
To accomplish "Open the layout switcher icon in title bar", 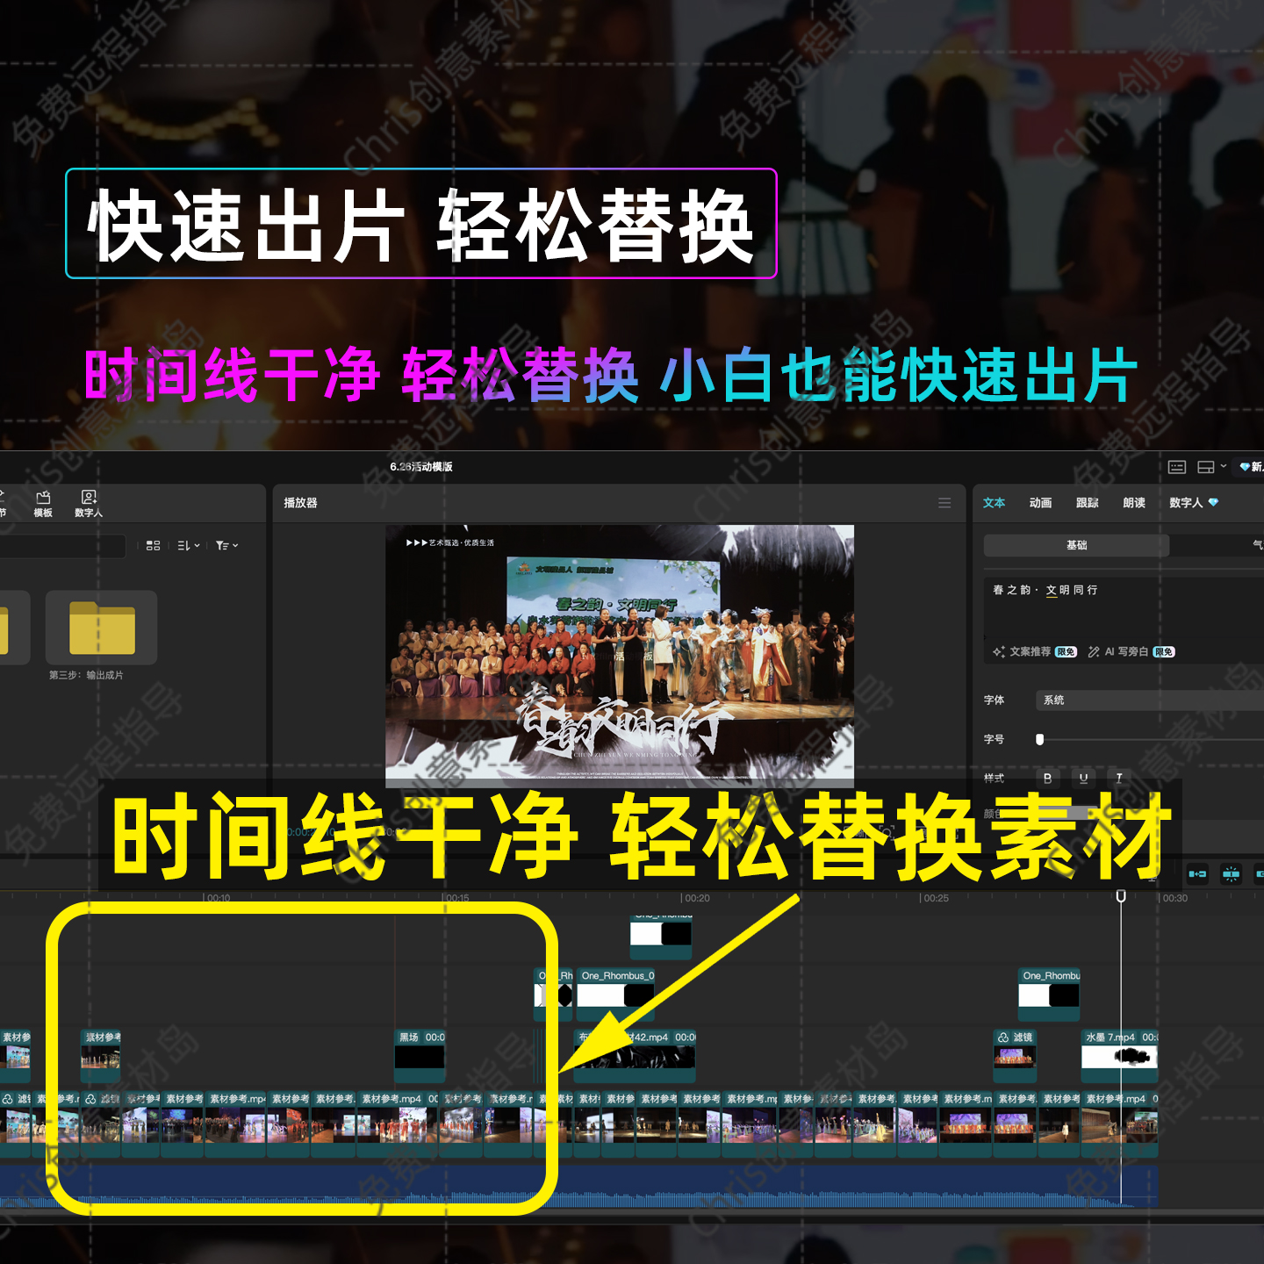I will coord(1206,467).
